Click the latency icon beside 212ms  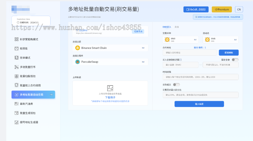pyautogui.click(x=77, y=30)
